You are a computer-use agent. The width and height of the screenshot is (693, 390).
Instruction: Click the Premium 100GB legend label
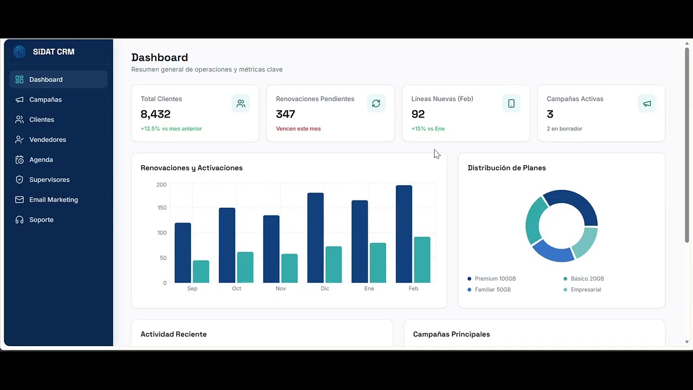pos(495,279)
